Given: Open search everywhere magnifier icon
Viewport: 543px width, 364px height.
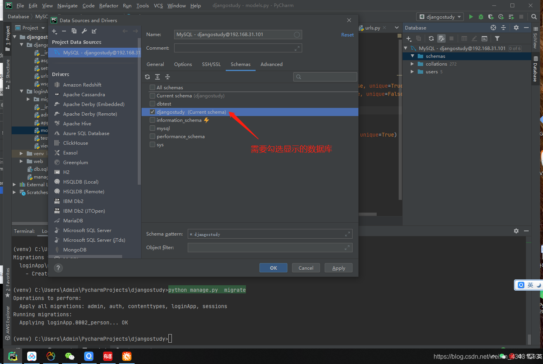Looking at the screenshot, I should click(534, 17).
